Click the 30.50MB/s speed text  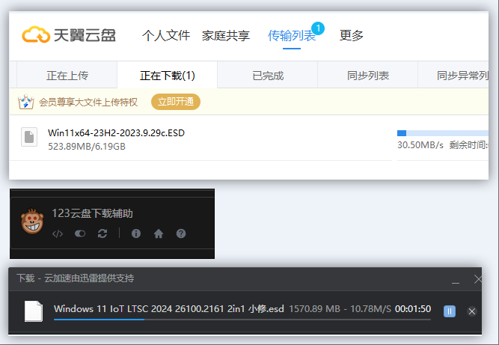point(420,145)
